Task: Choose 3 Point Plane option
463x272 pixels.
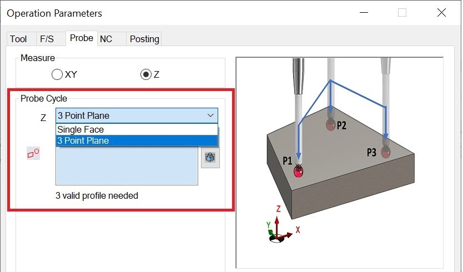Action: coord(137,140)
